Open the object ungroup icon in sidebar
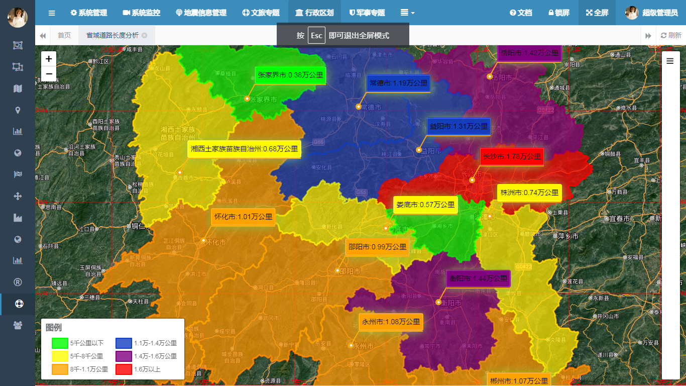 click(x=18, y=67)
